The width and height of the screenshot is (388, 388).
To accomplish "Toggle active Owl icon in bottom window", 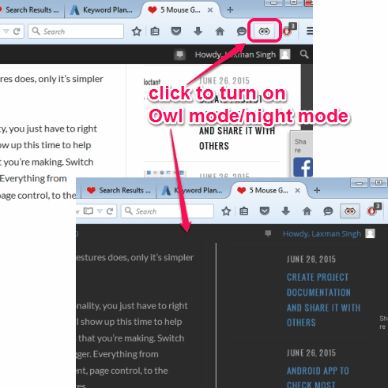I will pos(350,211).
